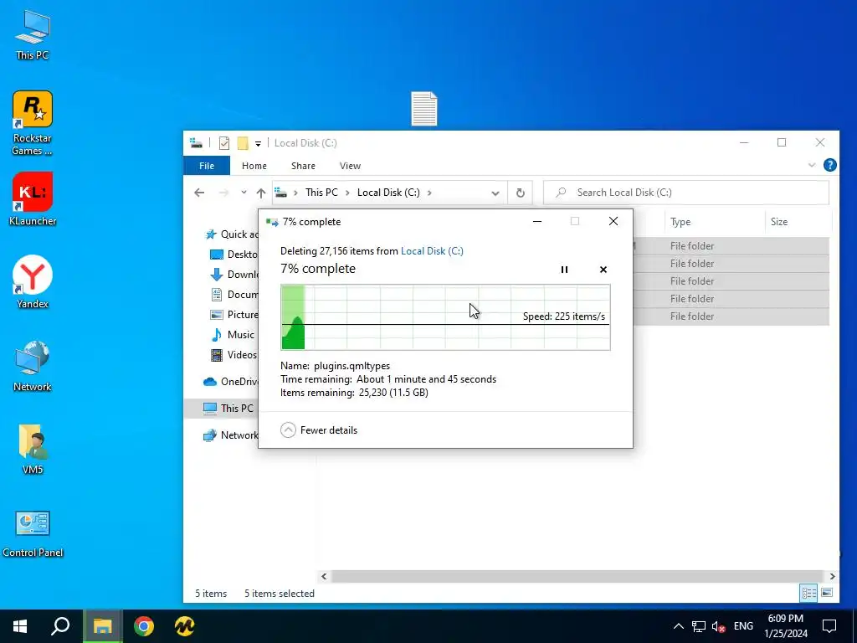Click the muted volume tray icon

click(x=718, y=626)
